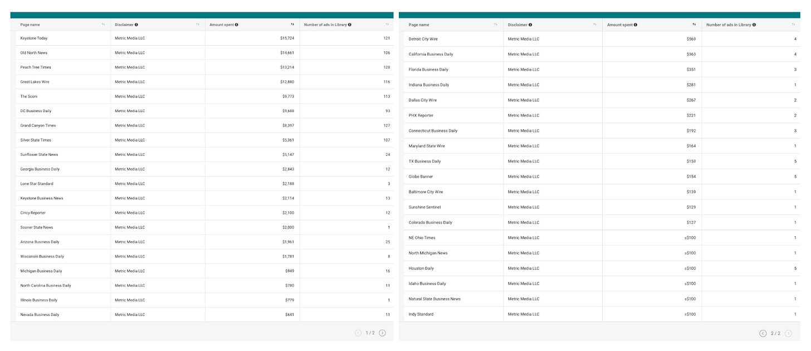Select Sooner State News page name
The height and width of the screenshot is (351, 811).
coord(37,227)
